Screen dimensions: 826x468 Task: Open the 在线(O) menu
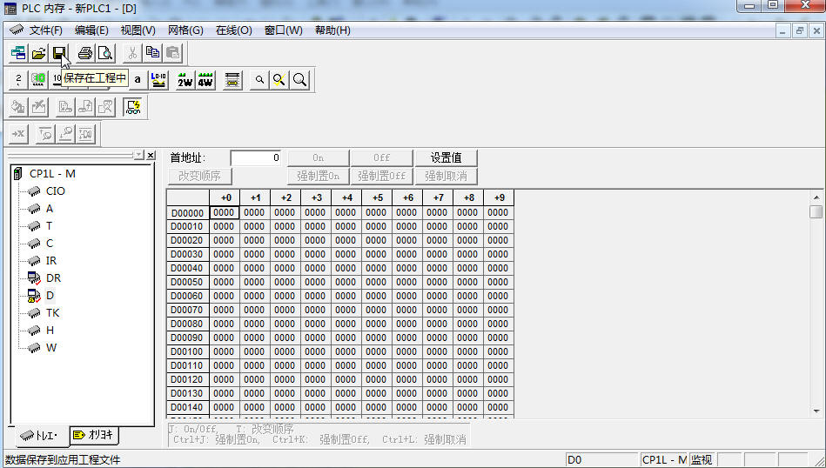(233, 30)
